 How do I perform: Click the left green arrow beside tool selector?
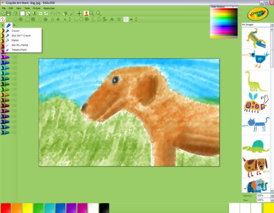coord(3,25)
